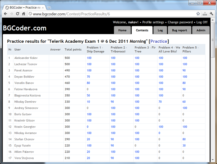Click the BGCoder.com site logo
Viewport: 217px width, 164px height.
click(25, 28)
